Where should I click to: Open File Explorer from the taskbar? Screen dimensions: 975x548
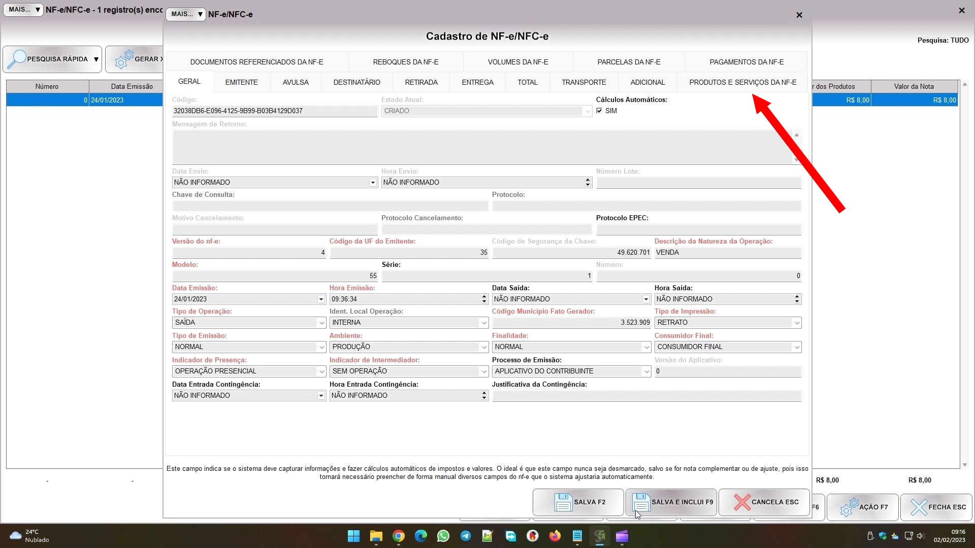point(376,536)
